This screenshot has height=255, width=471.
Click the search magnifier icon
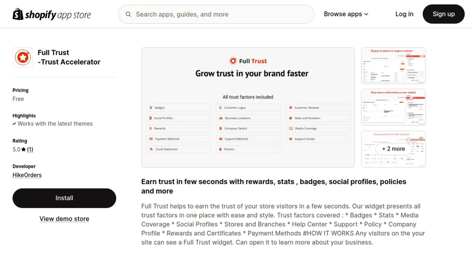[128, 15]
